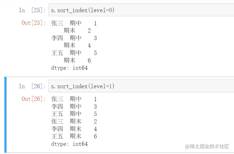Image resolution: width=234 pixels, height=154 pixels.
Task: Click dtype: int64 line in Out[26]
Action: [69, 144]
